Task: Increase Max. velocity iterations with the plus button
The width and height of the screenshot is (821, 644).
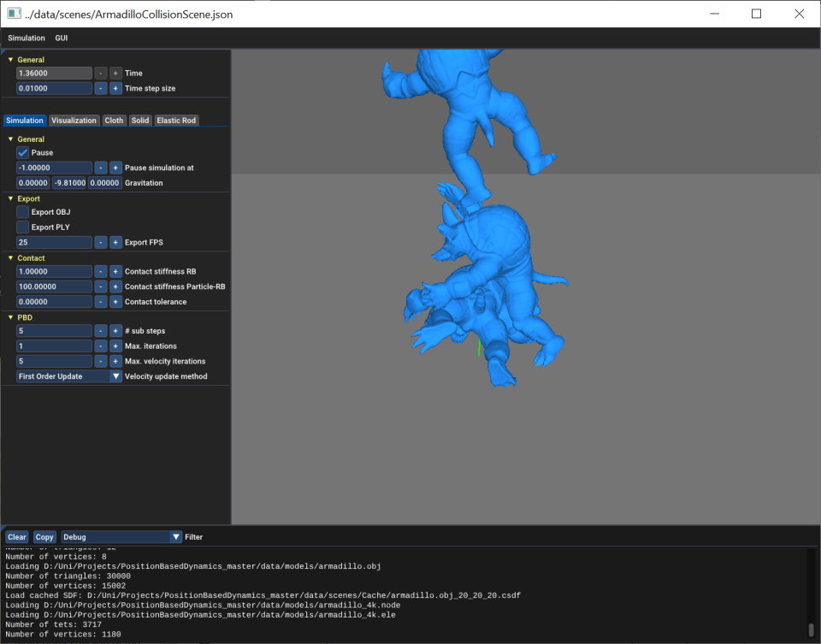Action: [115, 361]
